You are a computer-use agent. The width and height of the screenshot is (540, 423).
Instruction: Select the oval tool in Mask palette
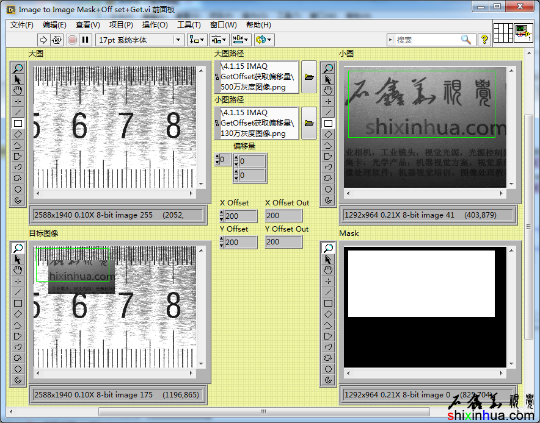(328, 369)
